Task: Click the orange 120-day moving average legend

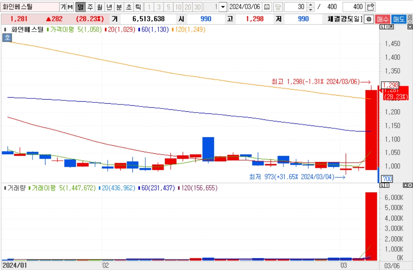Action: coord(189,30)
